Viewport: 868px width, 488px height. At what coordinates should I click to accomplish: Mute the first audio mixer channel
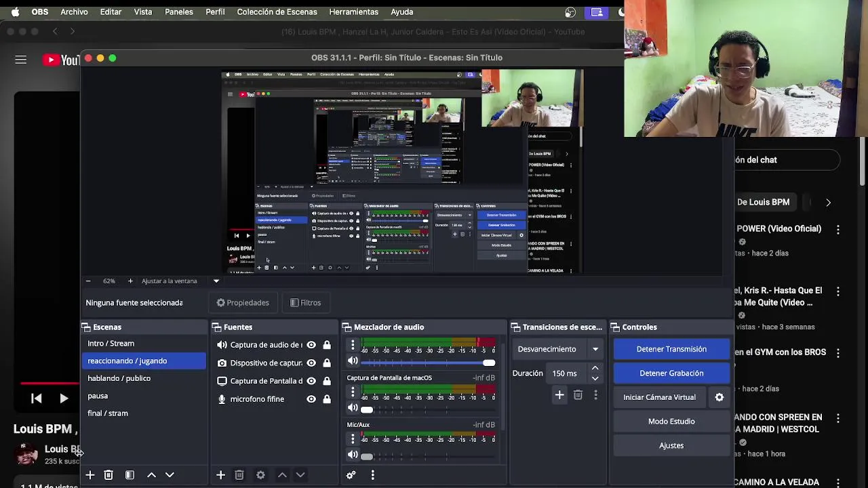[x=353, y=361]
